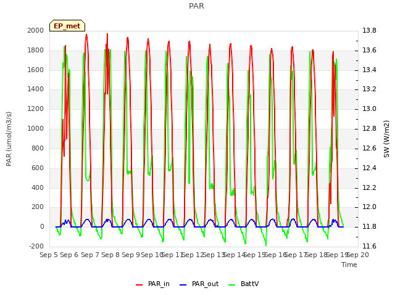Viewport: 395px width, 296px height.
Task: Click the EP_met annotation label
Action: (x=67, y=26)
